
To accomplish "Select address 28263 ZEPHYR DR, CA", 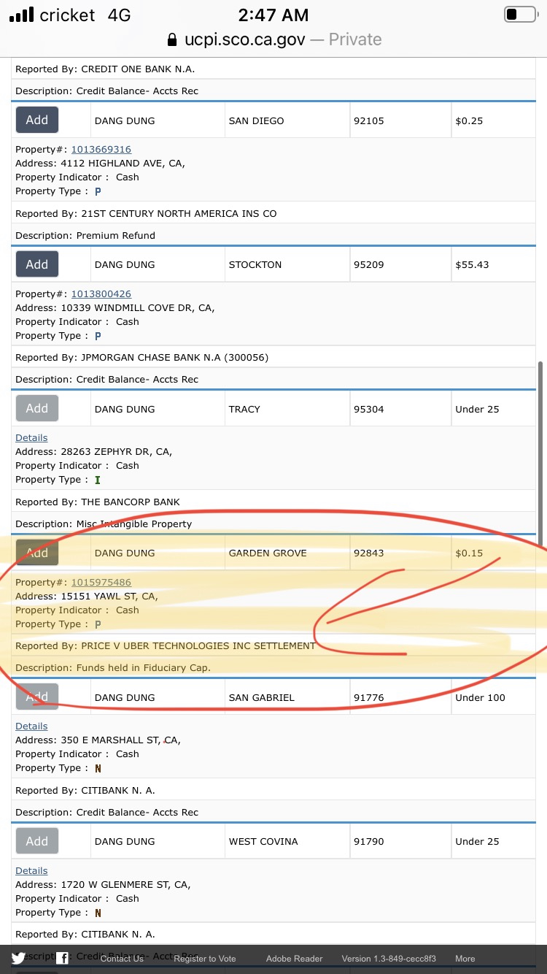I will pos(117,452).
